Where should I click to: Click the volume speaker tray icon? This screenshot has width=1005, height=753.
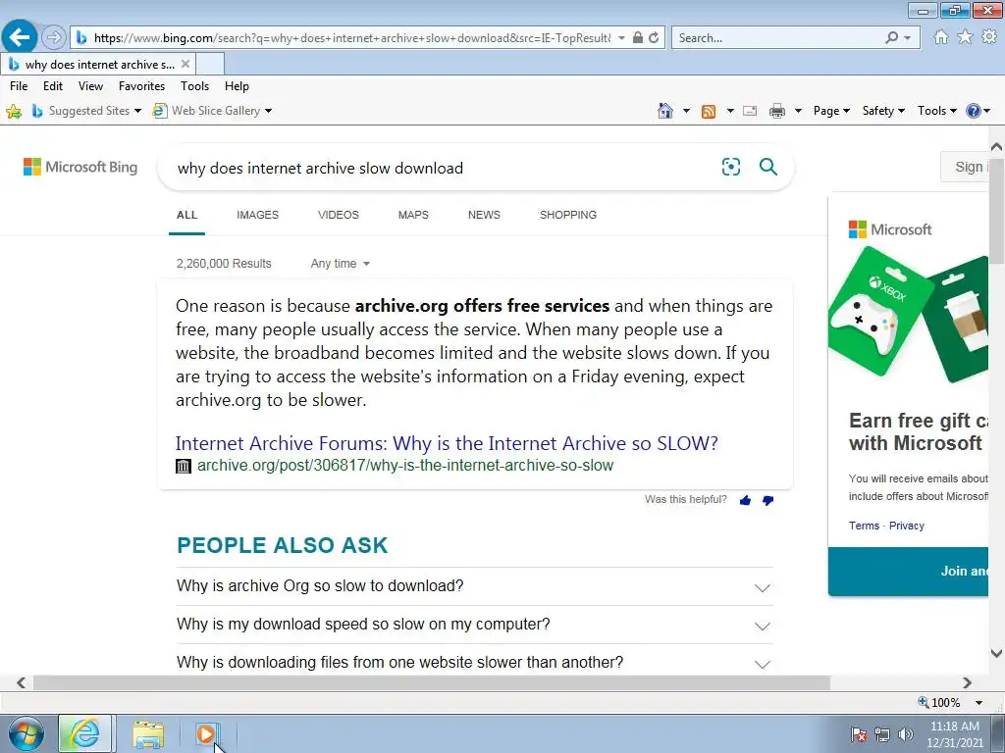click(x=905, y=734)
